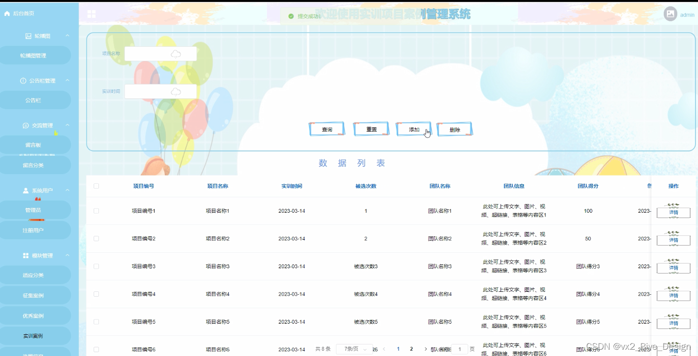The width and height of the screenshot is (698, 356).
Task: Select page 1 in pagination
Action: [398, 349]
